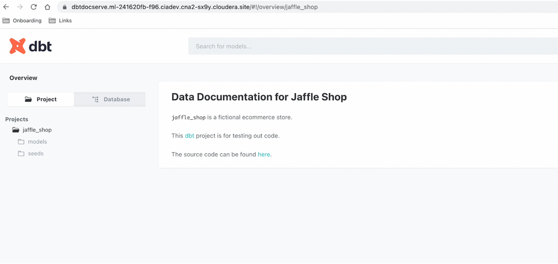Screen dimensions: 558x264
Task: Go to browser home icon
Action: [x=47, y=7]
